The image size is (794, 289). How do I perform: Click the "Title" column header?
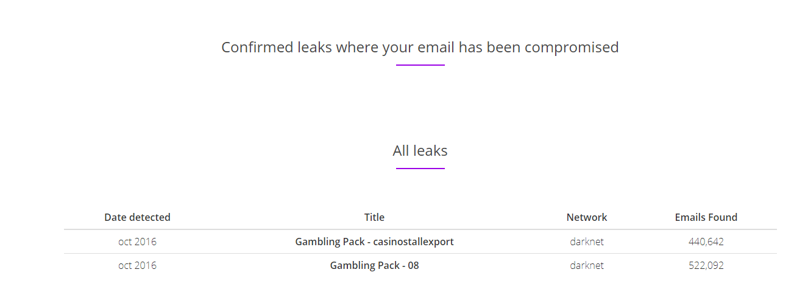point(374,217)
